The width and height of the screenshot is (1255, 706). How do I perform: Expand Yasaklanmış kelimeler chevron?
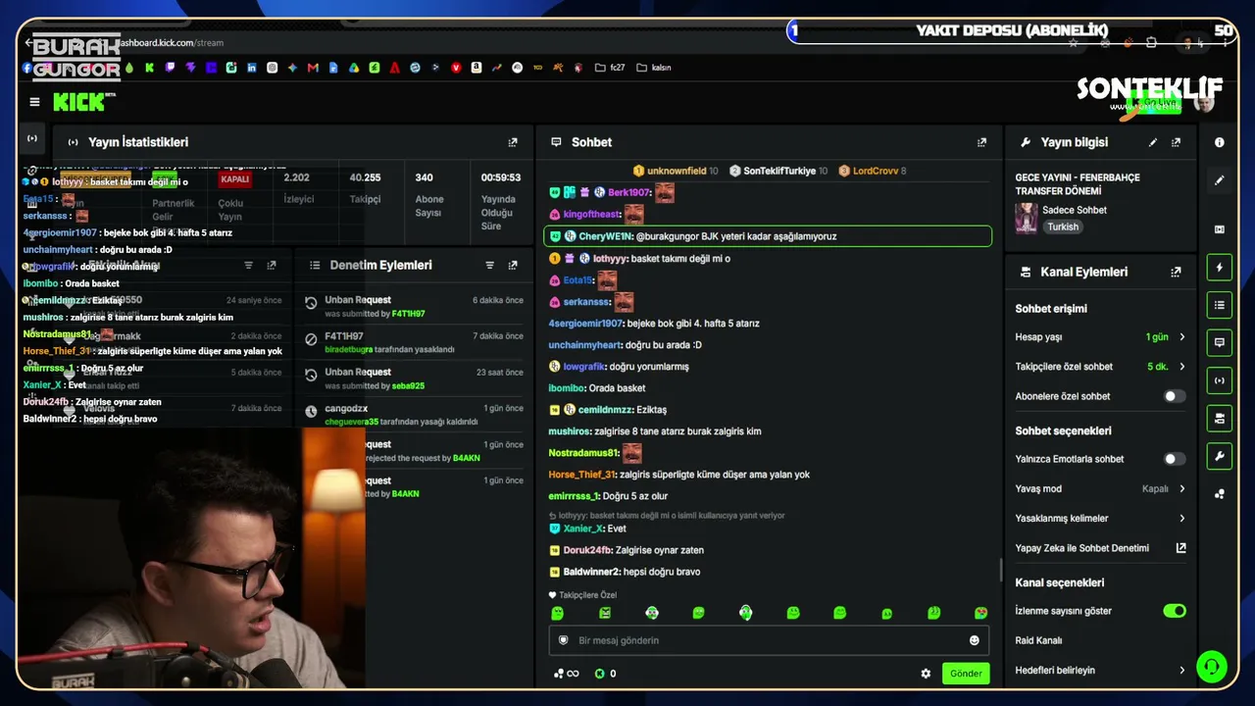[x=1181, y=519]
